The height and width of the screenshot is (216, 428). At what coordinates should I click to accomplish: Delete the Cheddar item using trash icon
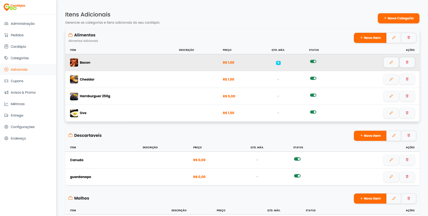click(407, 79)
